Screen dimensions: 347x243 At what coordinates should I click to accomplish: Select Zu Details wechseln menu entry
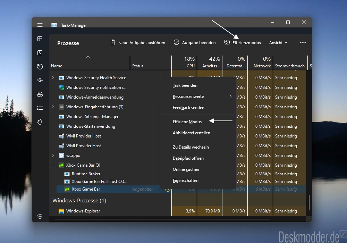pos(198,147)
